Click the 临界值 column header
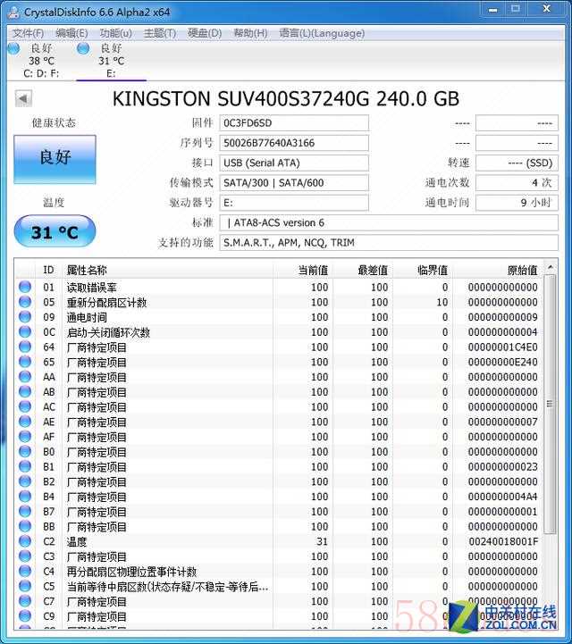 pos(422,270)
